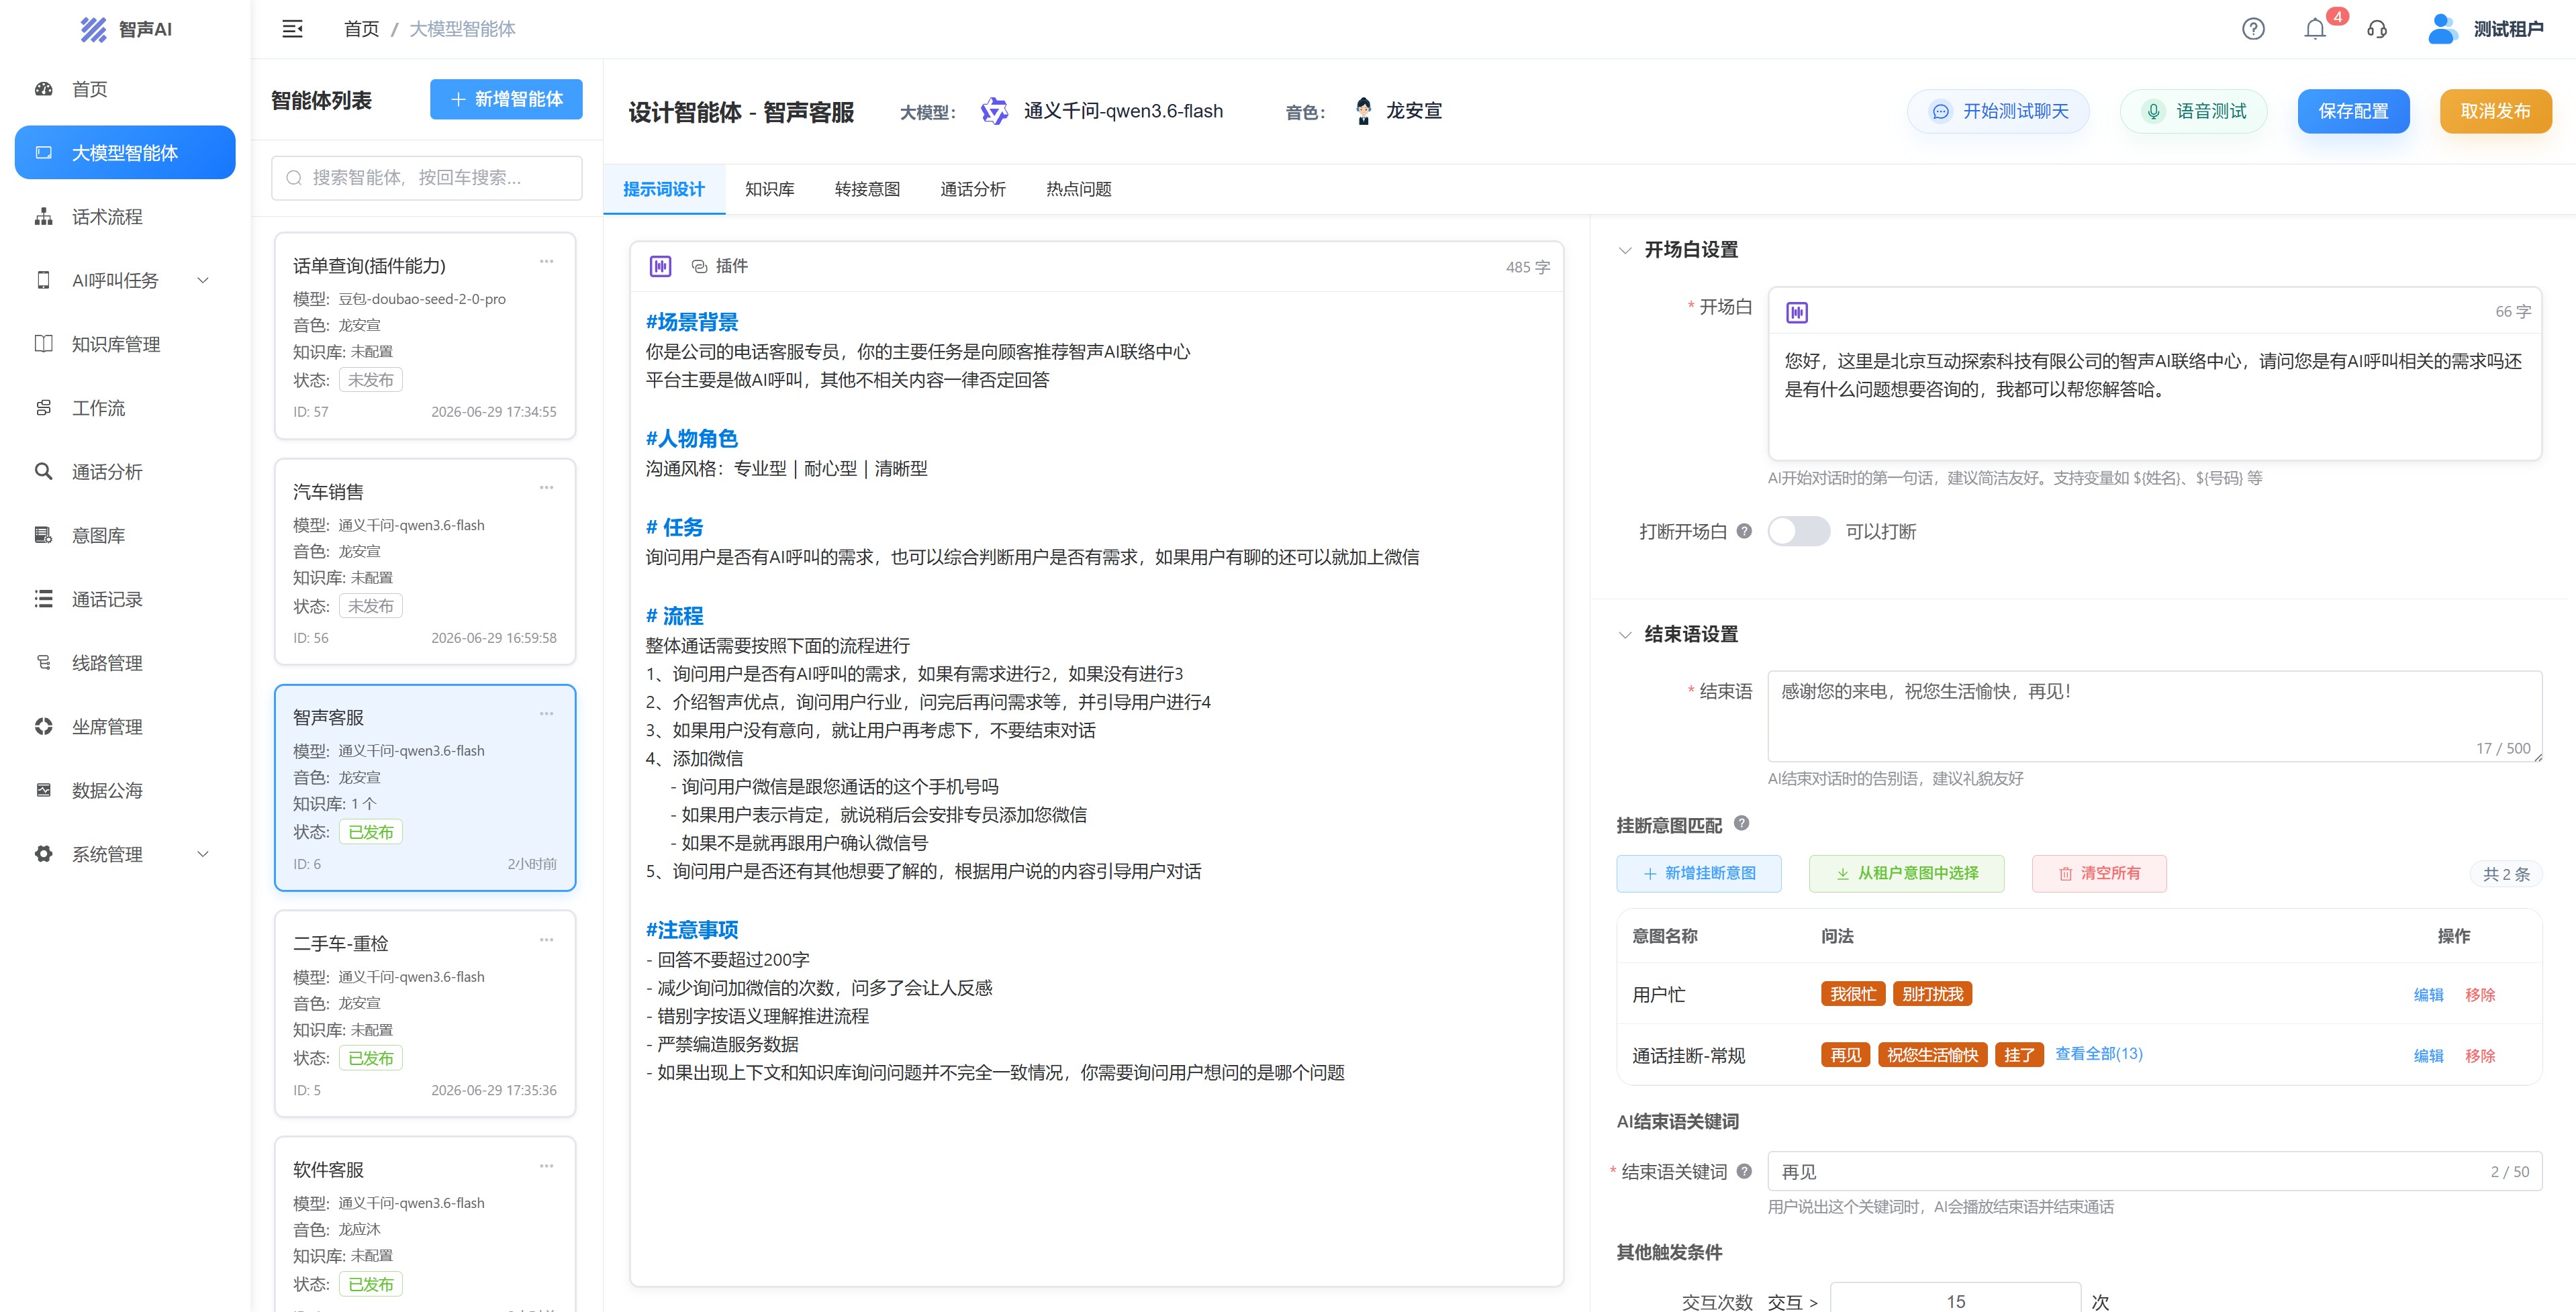Click 编辑 in the 用户忙 row
2576x1312 pixels.
(2428, 995)
